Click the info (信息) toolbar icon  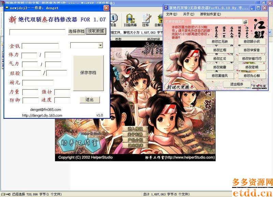[x=114, y=18]
